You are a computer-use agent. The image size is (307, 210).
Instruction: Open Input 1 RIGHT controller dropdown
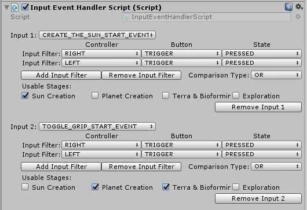point(101,54)
